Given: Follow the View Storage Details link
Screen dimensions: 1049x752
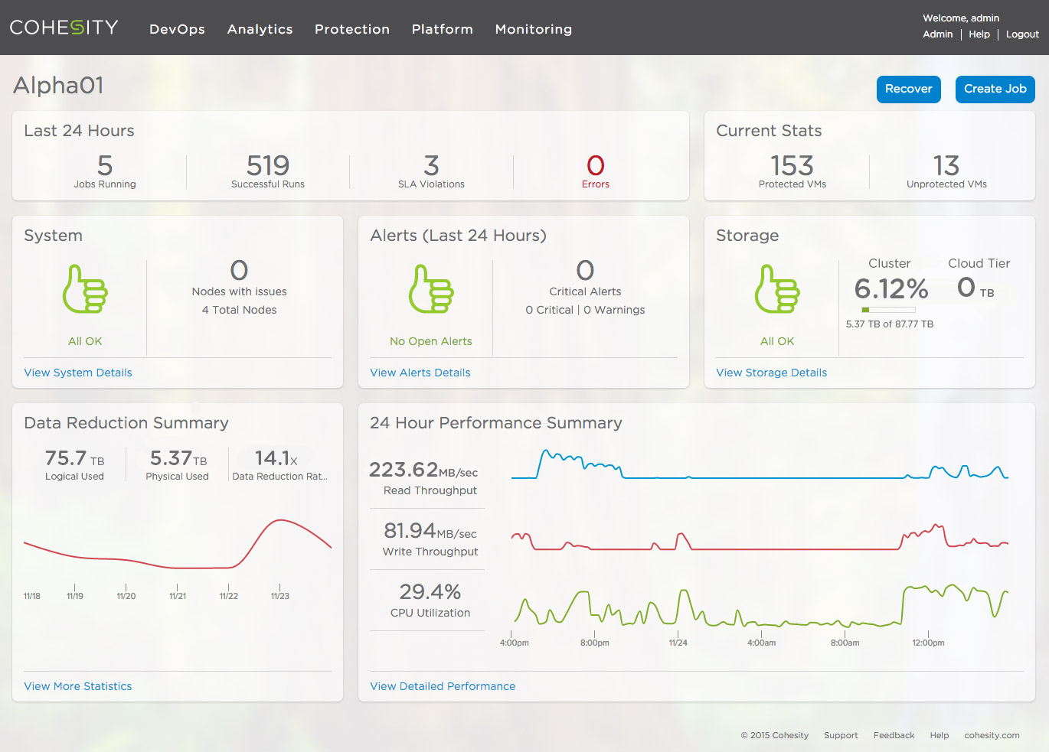Looking at the screenshot, I should pyautogui.click(x=771, y=373).
